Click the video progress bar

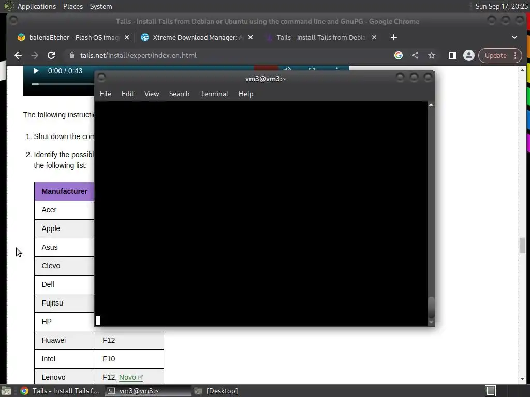(x=63, y=84)
